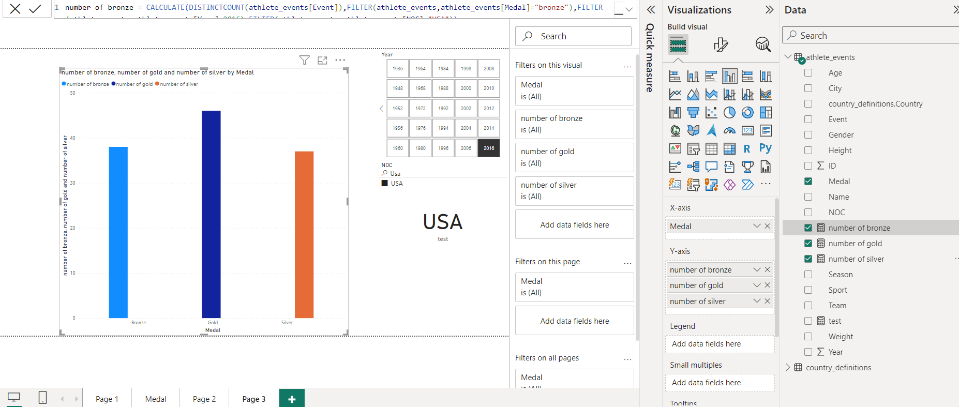Cancel the formula edit with X icon

pos(16,8)
